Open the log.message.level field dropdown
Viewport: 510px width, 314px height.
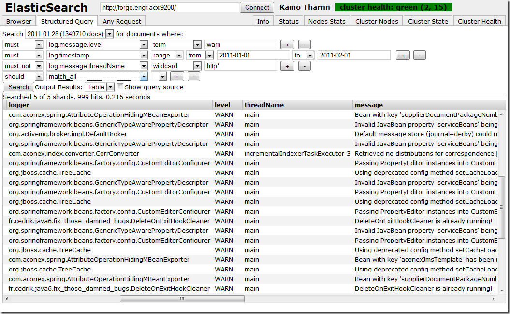97,44
